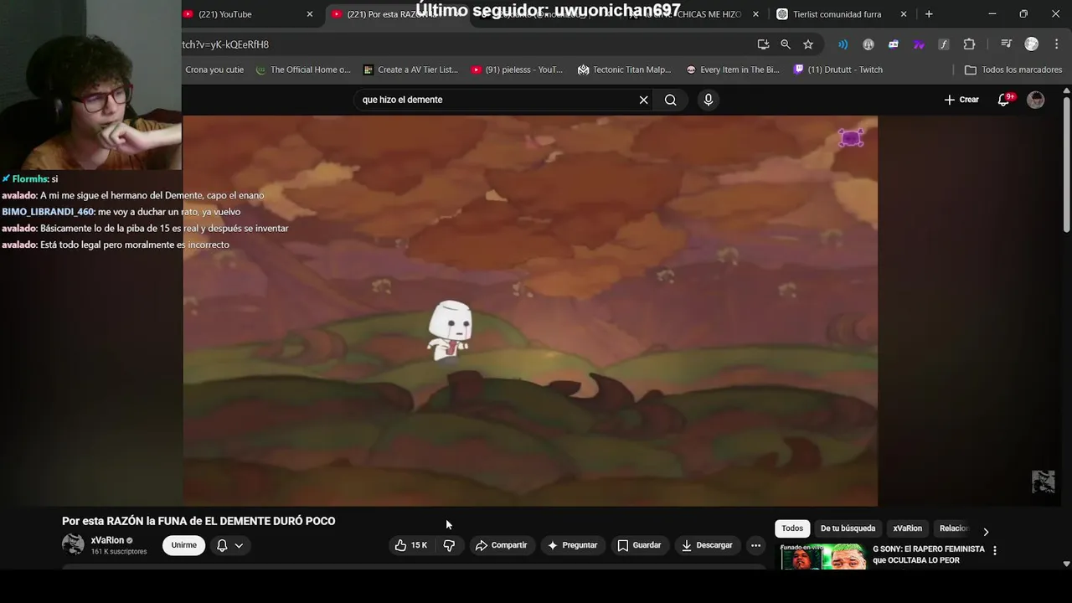
Task: Click the Descargar button
Action: pos(707,545)
